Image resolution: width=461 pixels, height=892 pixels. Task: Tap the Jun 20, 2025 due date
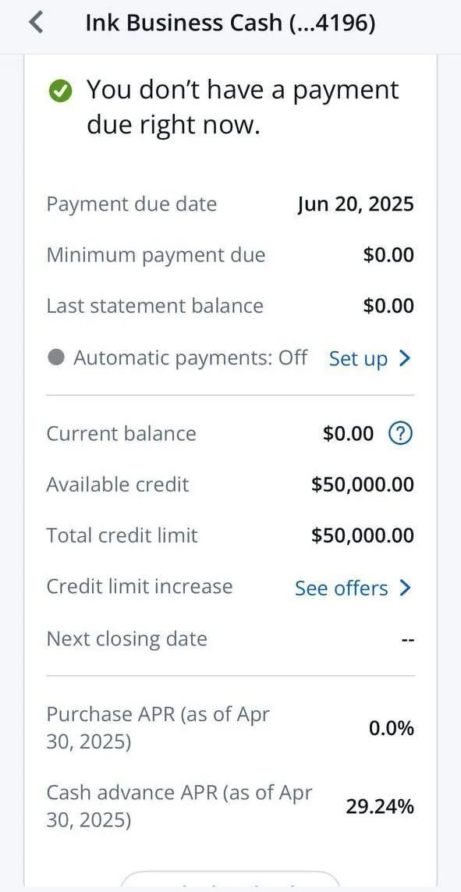(356, 204)
